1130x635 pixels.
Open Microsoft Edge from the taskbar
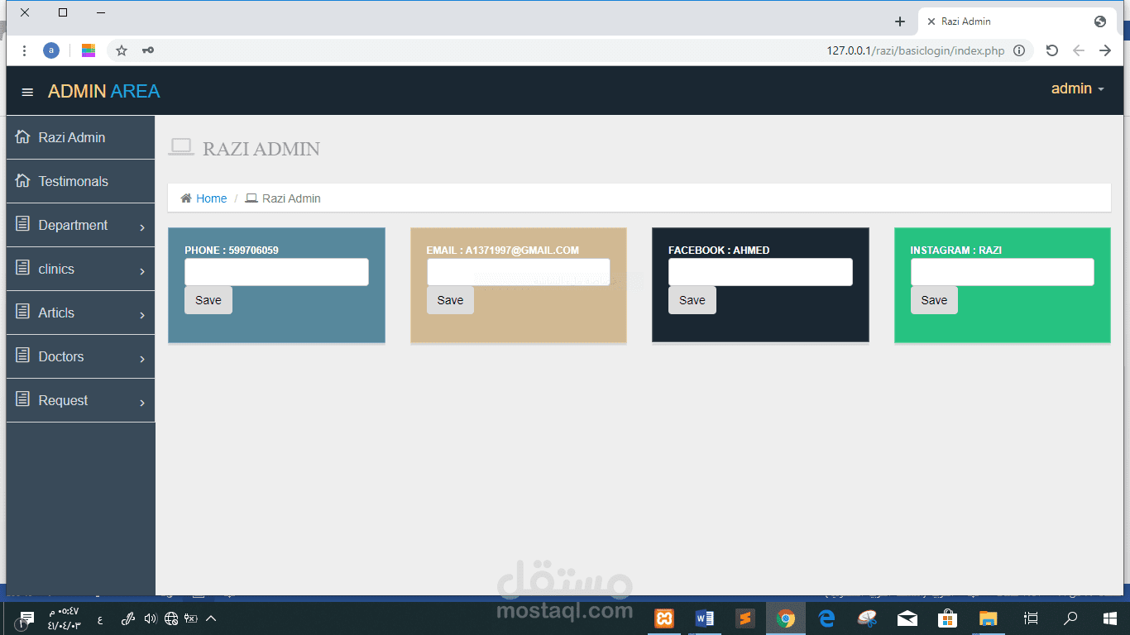tap(826, 618)
